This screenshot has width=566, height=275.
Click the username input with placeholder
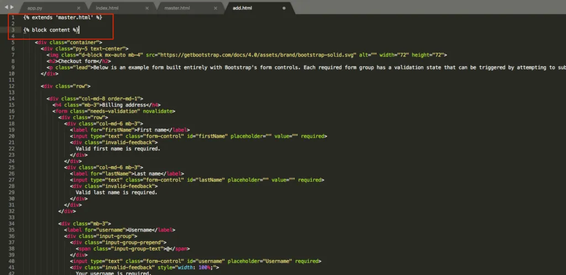click(196, 261)
